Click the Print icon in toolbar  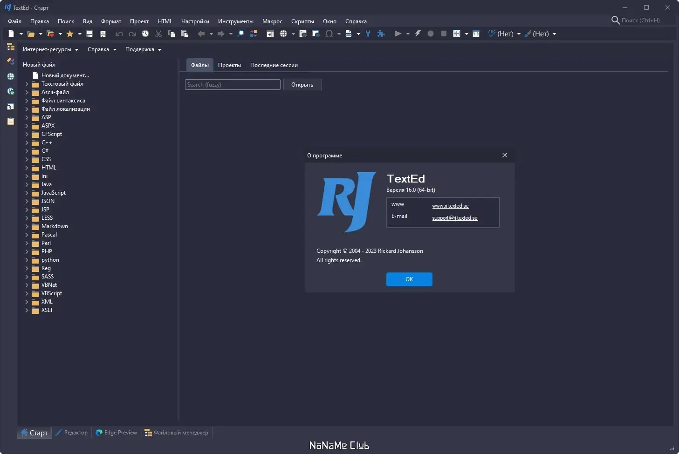click(349, 34)
